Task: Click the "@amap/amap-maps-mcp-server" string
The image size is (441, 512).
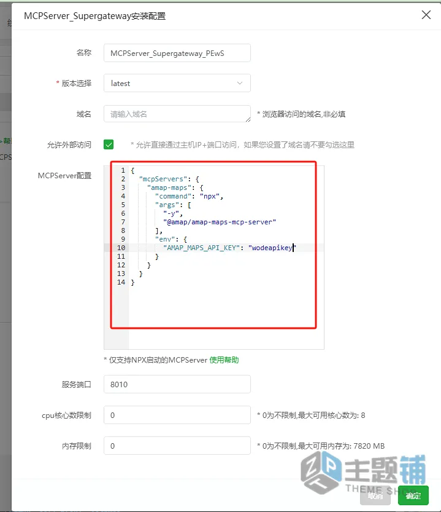Action: 220,222
